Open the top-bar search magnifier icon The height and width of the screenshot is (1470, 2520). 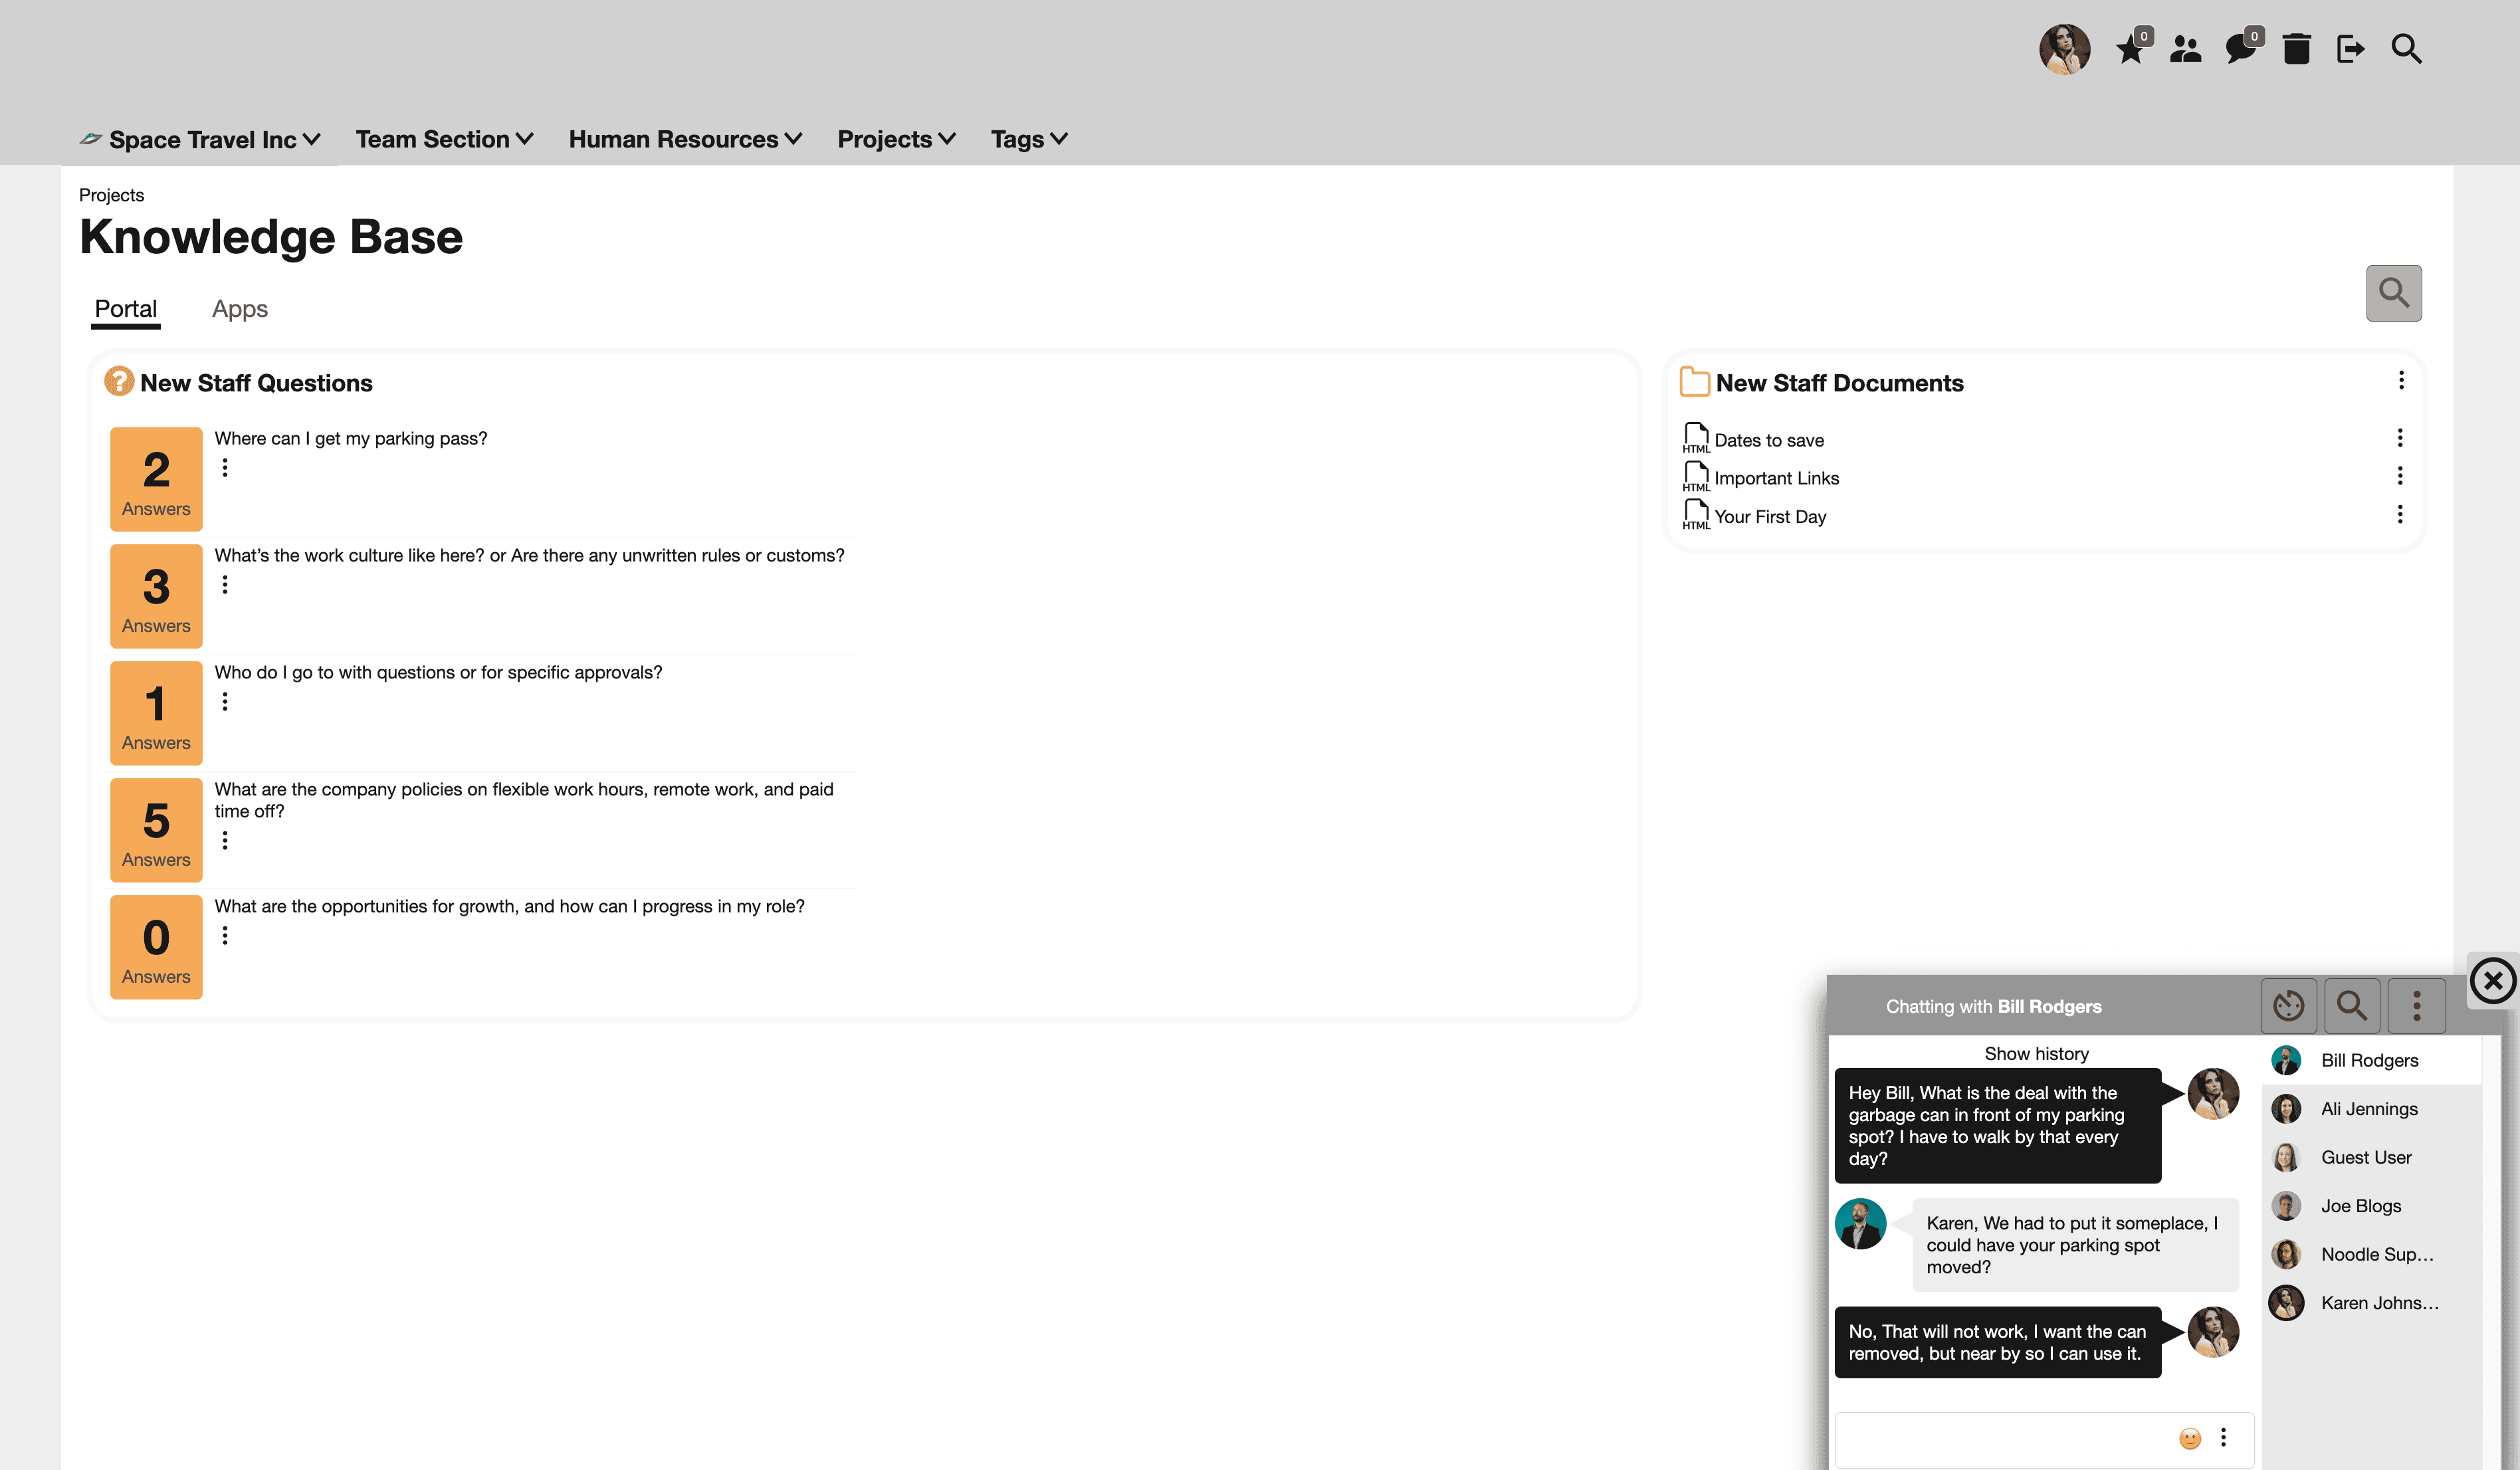(x=2407, y=48)
